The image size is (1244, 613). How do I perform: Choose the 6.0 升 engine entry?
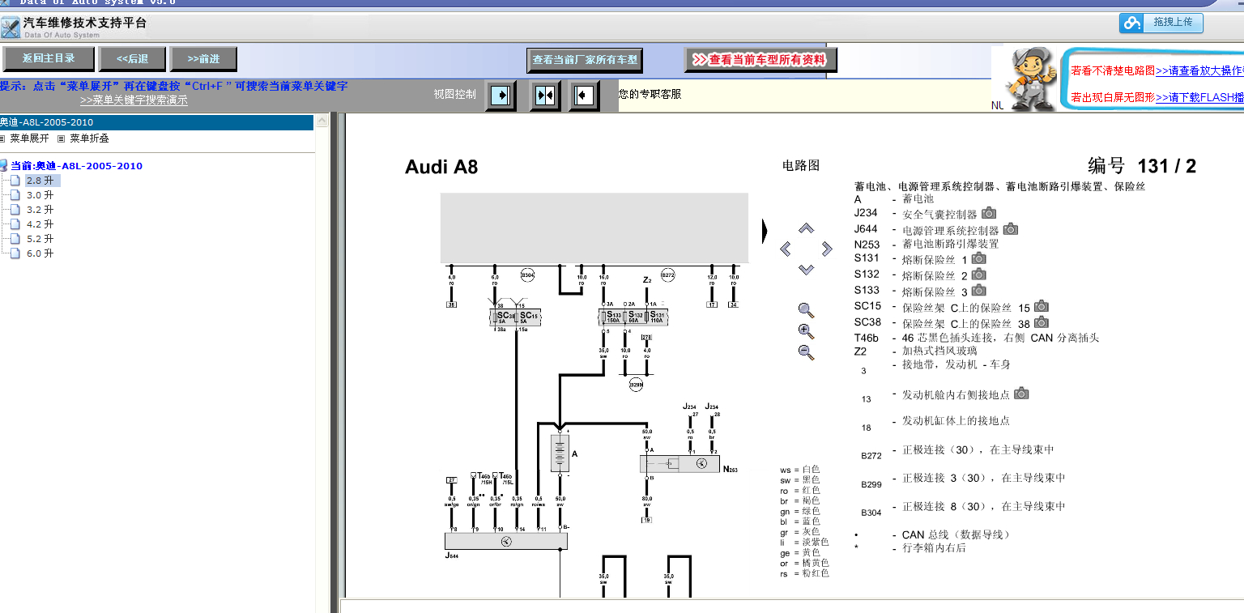[x=40, y=253]
